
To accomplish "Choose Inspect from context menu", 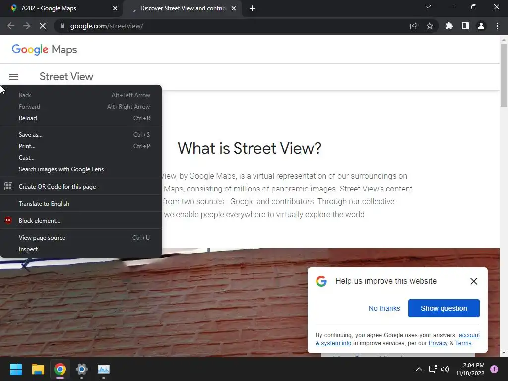I will 81,249.
